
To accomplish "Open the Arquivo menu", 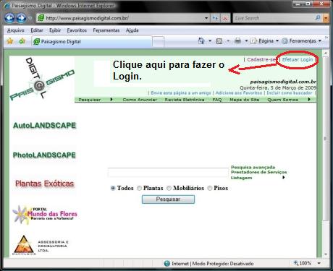I will [16, 30].
